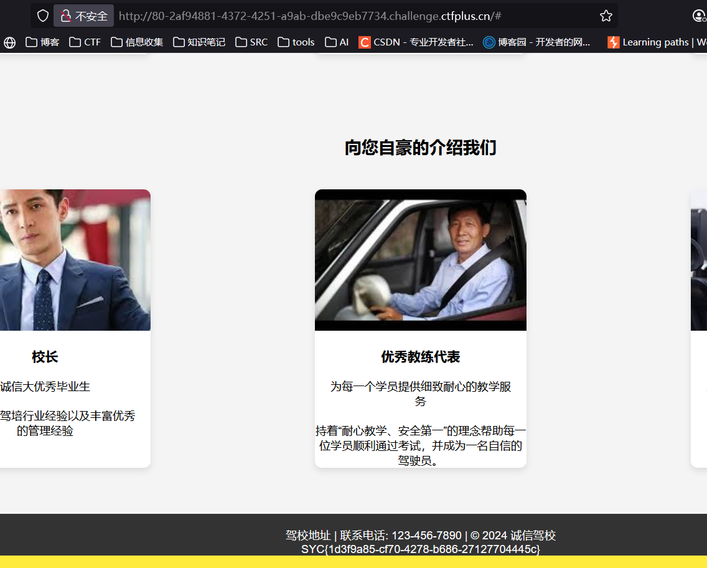
Task: Bookmark this page with the star icon
Action: pos(606,16)
